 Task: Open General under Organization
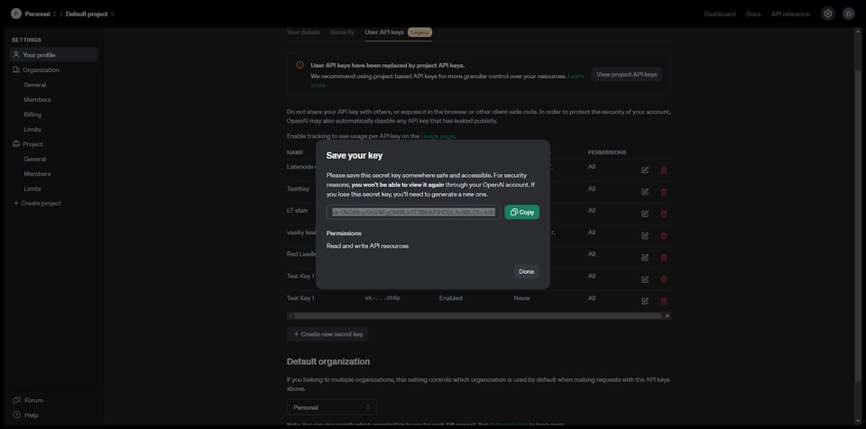coord(35,85)
